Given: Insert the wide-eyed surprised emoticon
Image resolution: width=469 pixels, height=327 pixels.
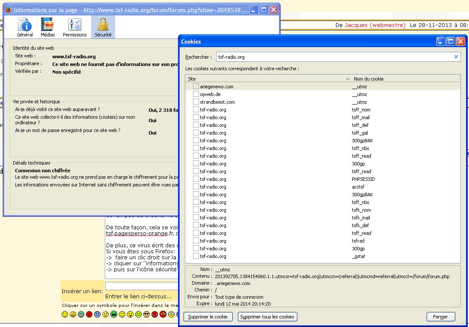Looking at the screenshot, I should 171,315.
